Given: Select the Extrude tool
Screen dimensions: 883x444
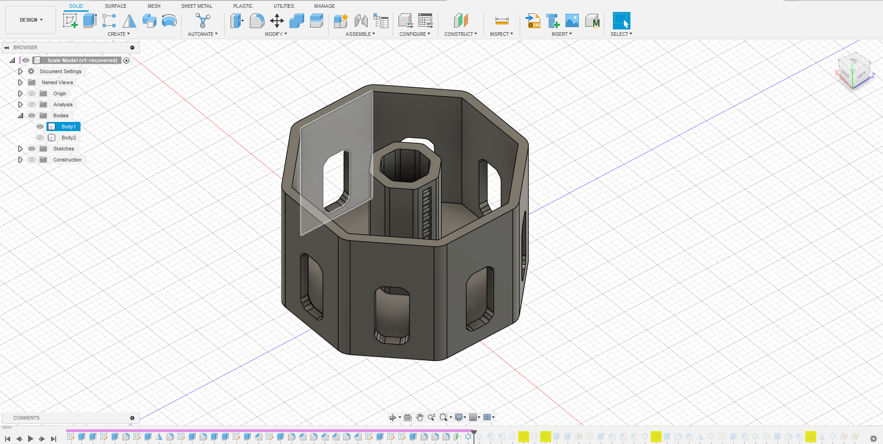Looking at the screenshot, I should (90, 21).
